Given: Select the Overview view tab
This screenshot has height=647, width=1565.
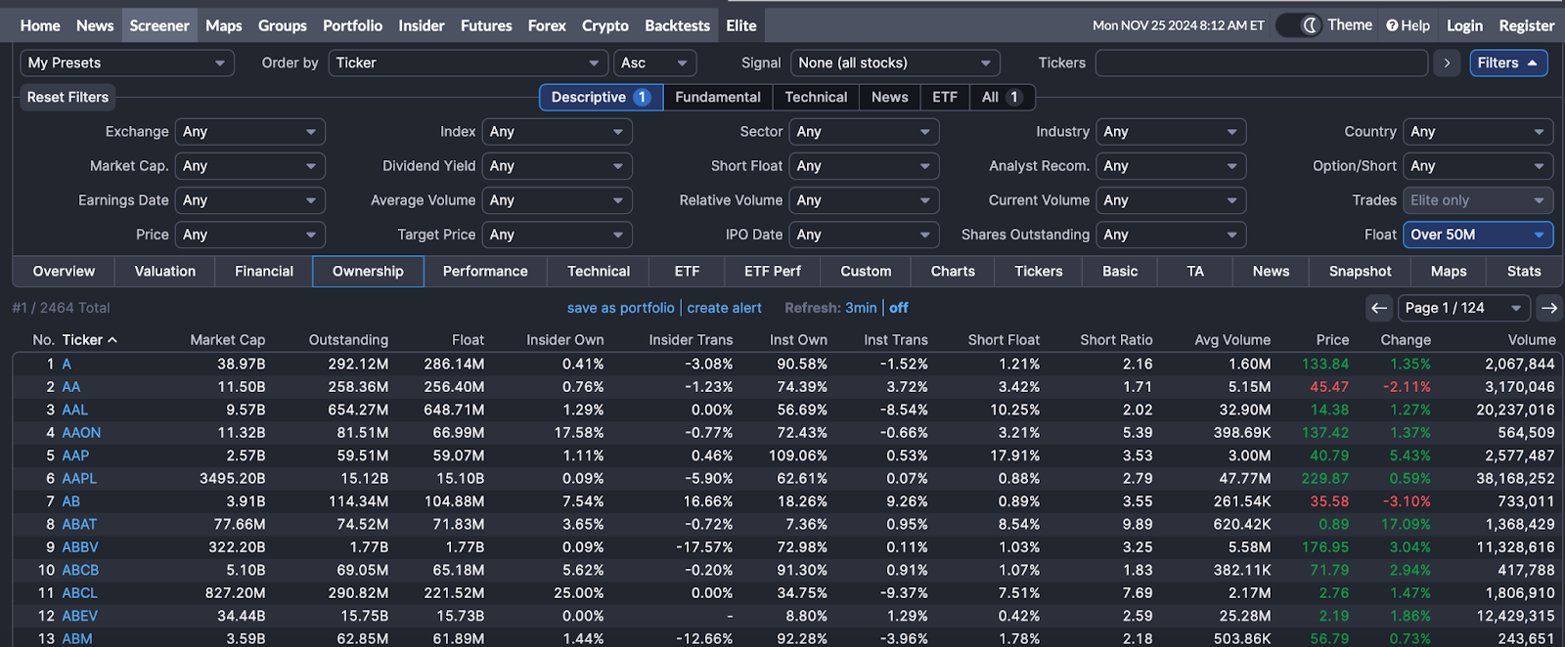Looking at the screenshot, I should [x=64, y=272].
